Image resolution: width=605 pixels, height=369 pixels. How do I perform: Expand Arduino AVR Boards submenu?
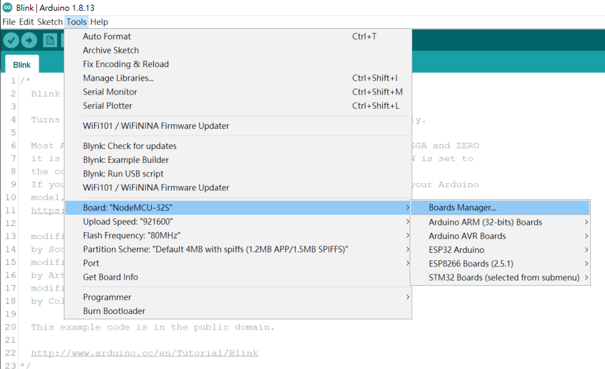[500, 236]
